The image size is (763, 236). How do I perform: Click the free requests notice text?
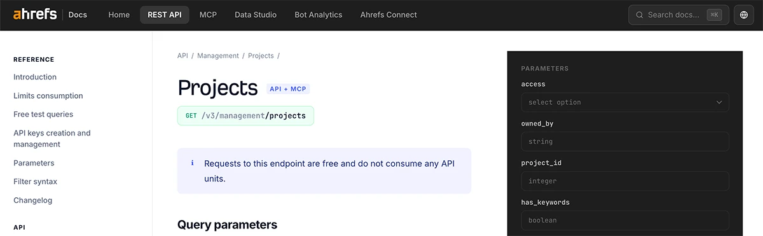pos(329,171)
